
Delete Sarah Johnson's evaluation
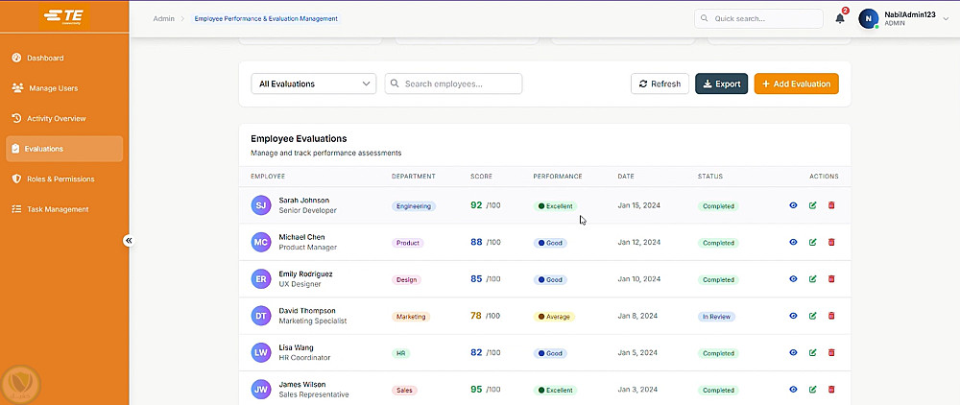831,205
